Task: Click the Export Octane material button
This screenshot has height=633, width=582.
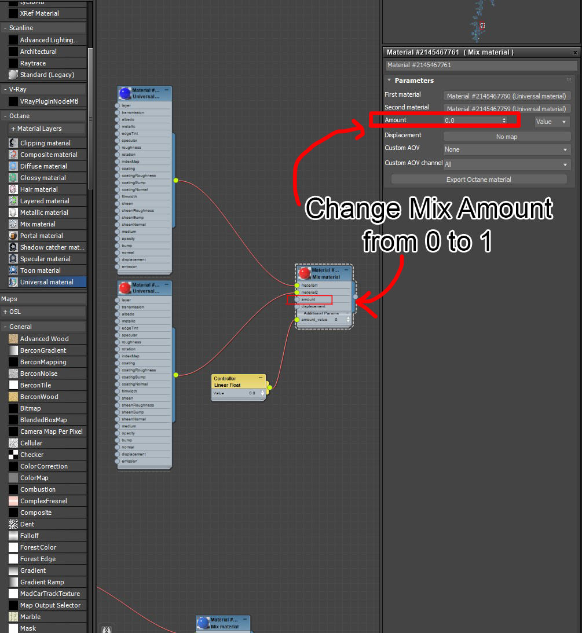Action: click(x=479, y=179)
